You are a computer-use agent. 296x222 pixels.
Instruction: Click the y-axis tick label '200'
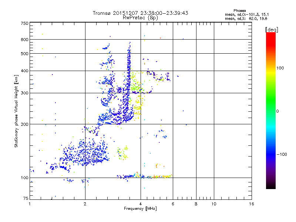click(24, 124)
